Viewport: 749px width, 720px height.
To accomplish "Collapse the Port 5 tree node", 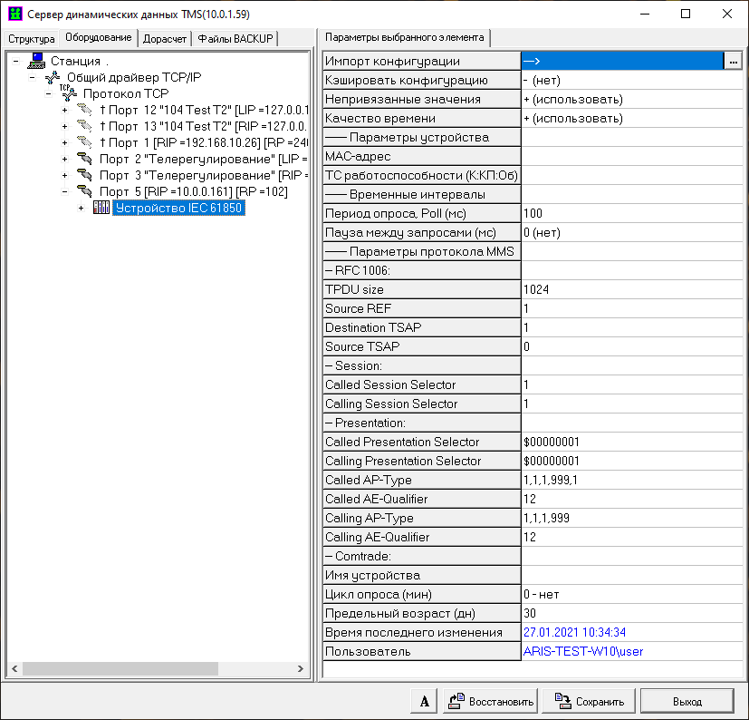I will click(x=64, y=191).
